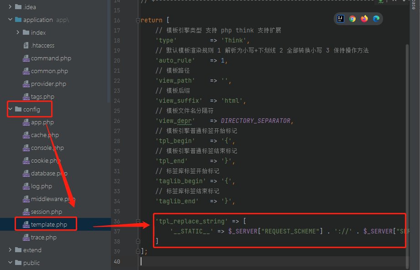Expand the .idea folder
The image size is (420, 270).
point(10,7)
